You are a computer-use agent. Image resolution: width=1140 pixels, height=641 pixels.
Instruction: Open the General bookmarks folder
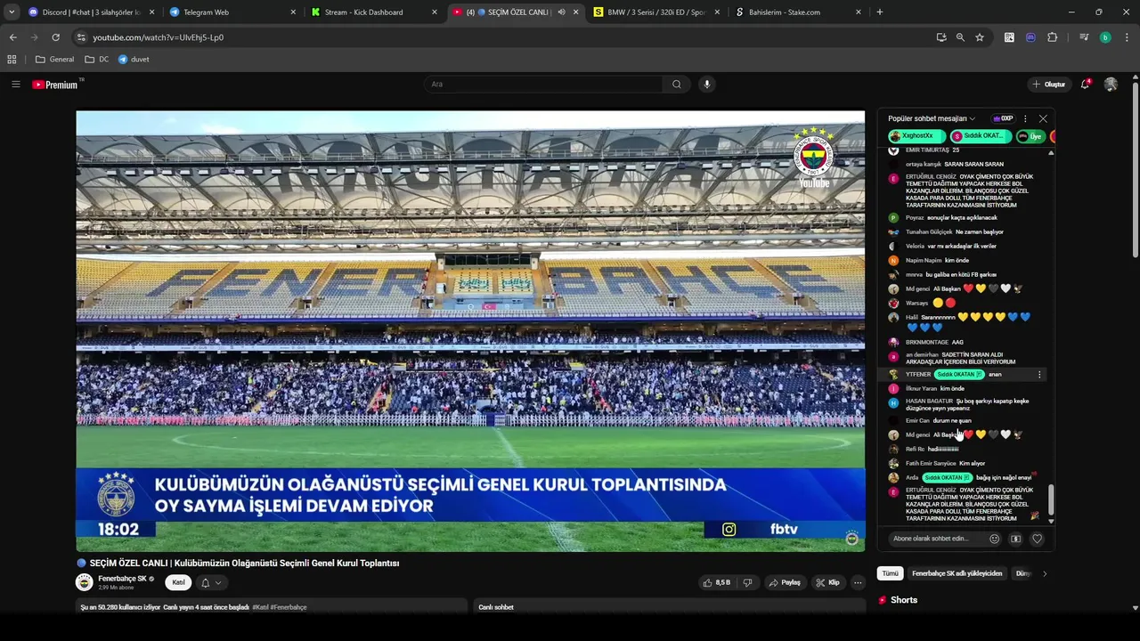[54, 60]
